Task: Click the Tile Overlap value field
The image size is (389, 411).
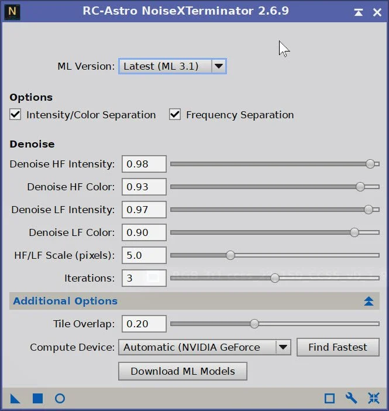Action: tap(144, 324)
